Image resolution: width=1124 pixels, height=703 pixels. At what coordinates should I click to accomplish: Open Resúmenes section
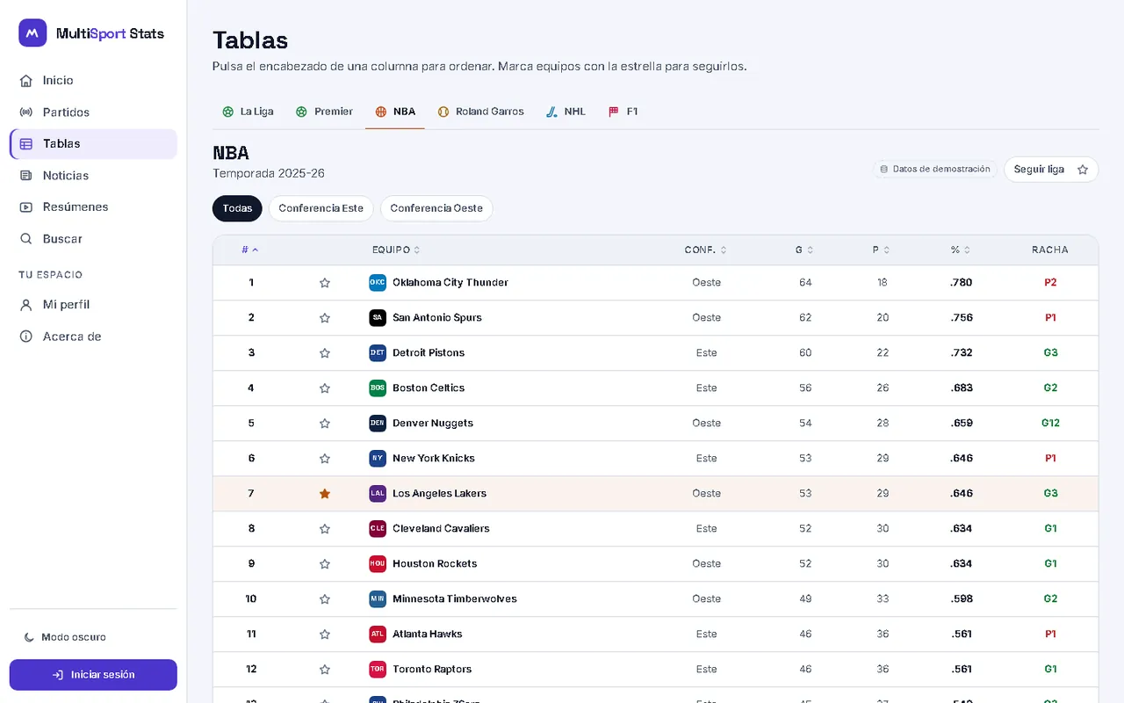(93, 207)
